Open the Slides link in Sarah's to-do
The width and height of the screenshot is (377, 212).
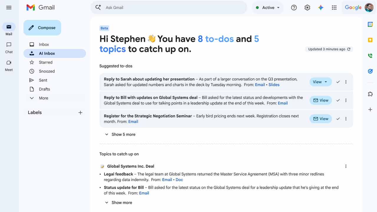pos(274,85)
